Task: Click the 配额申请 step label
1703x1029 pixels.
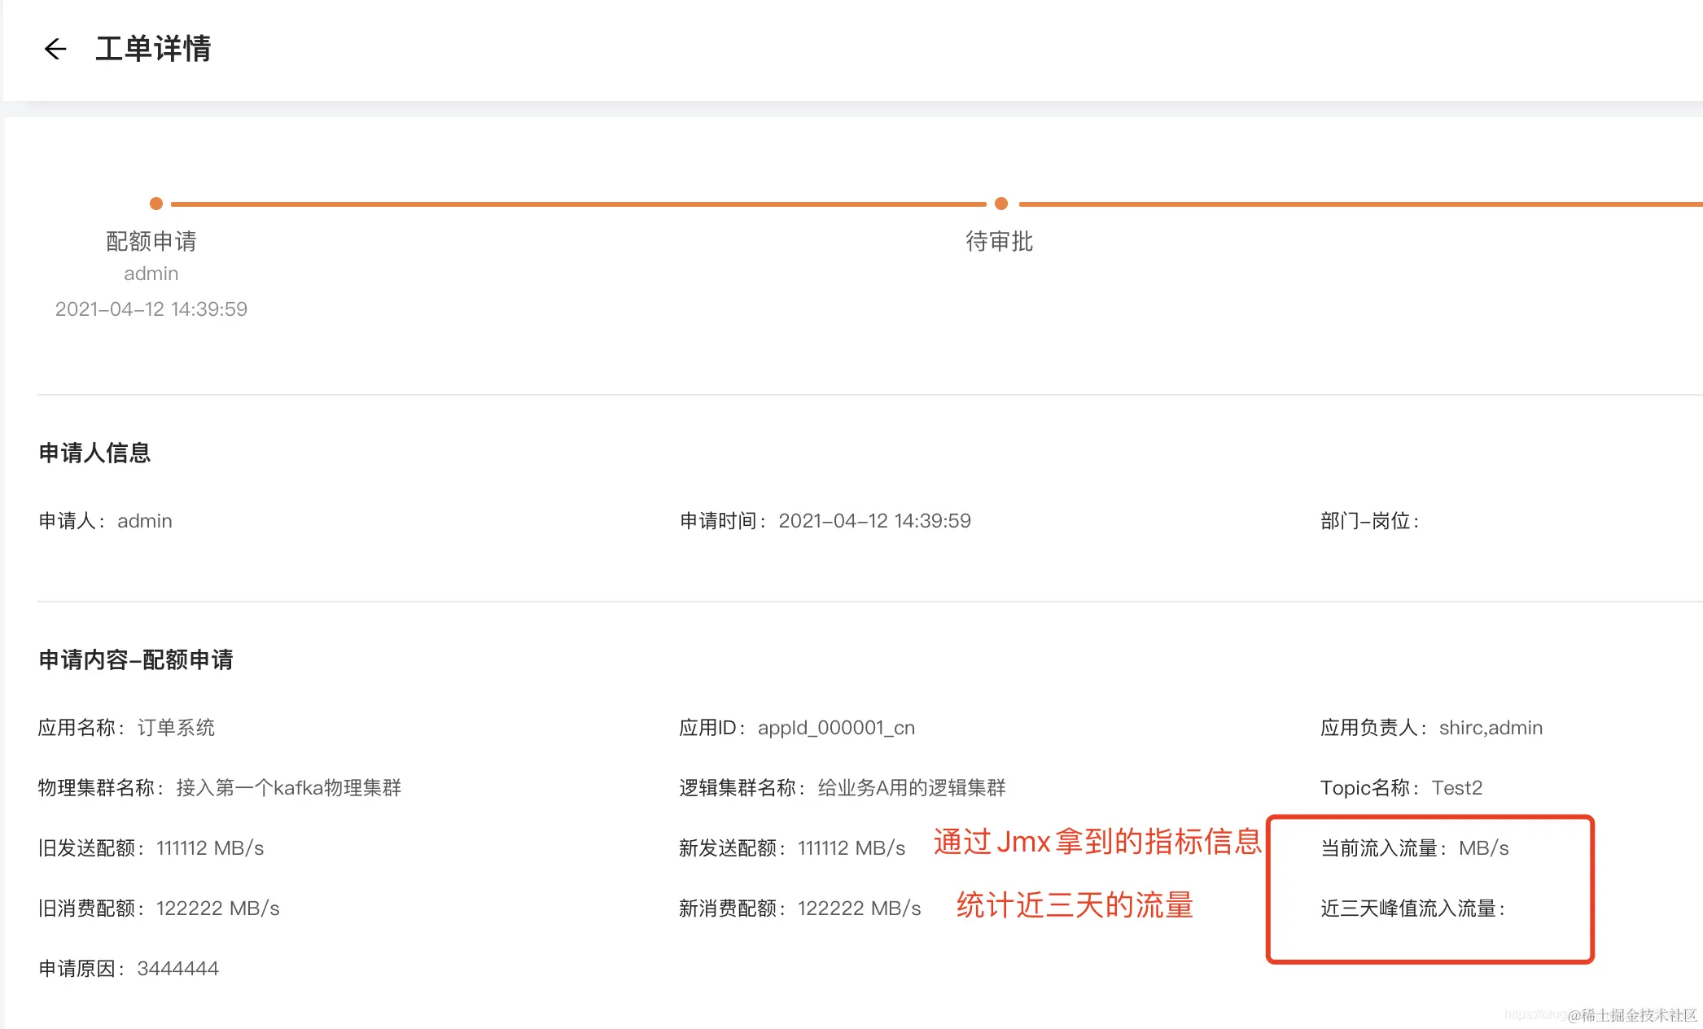Action: (x=151, y=241)
